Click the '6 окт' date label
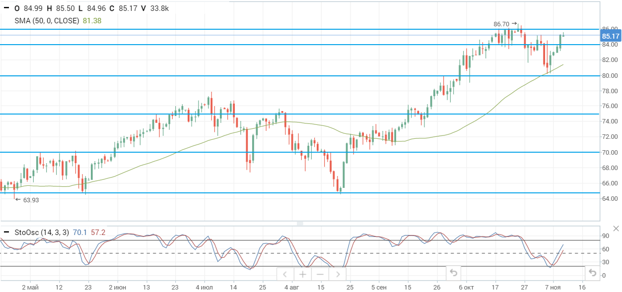622x292 pixels. coord(467,287)
